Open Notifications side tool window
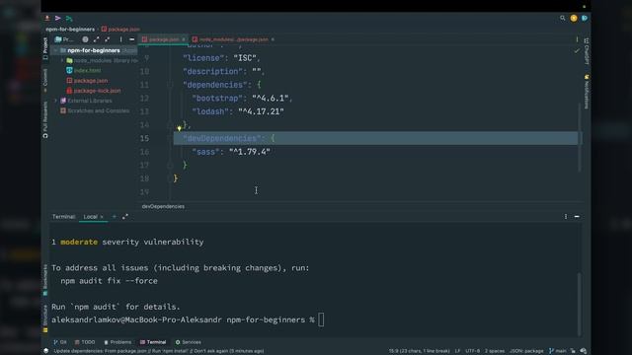Screen dimensions: 632x355 (587, 92)
